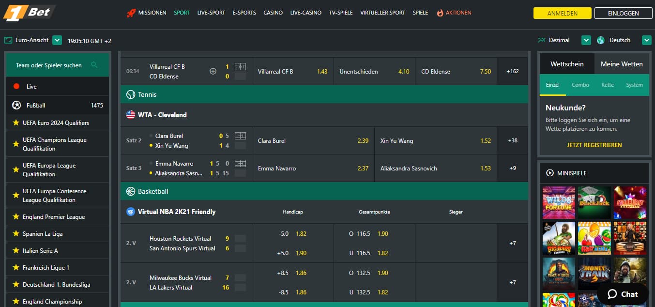Click star icon for UEFA Euro 2024 Qualifiers
This screenshot has width=655, height=307.
pos(16,123)
